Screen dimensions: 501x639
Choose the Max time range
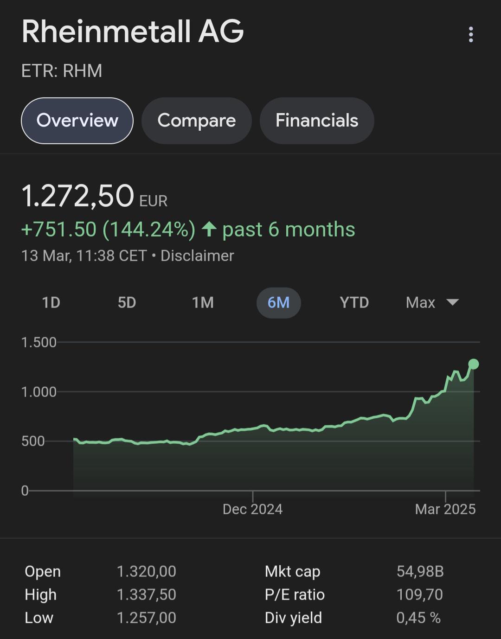coord(420,303)
